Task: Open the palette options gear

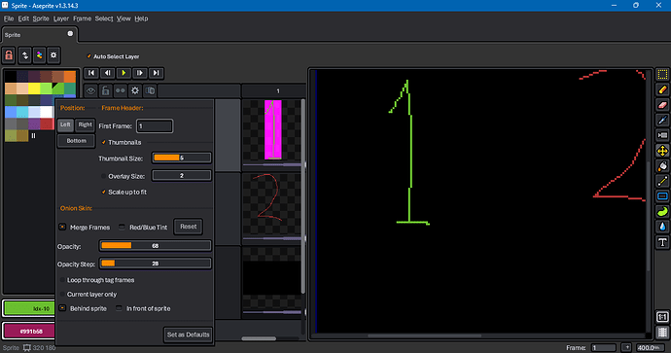Action: pyautogui.click(x=53, y=55)
